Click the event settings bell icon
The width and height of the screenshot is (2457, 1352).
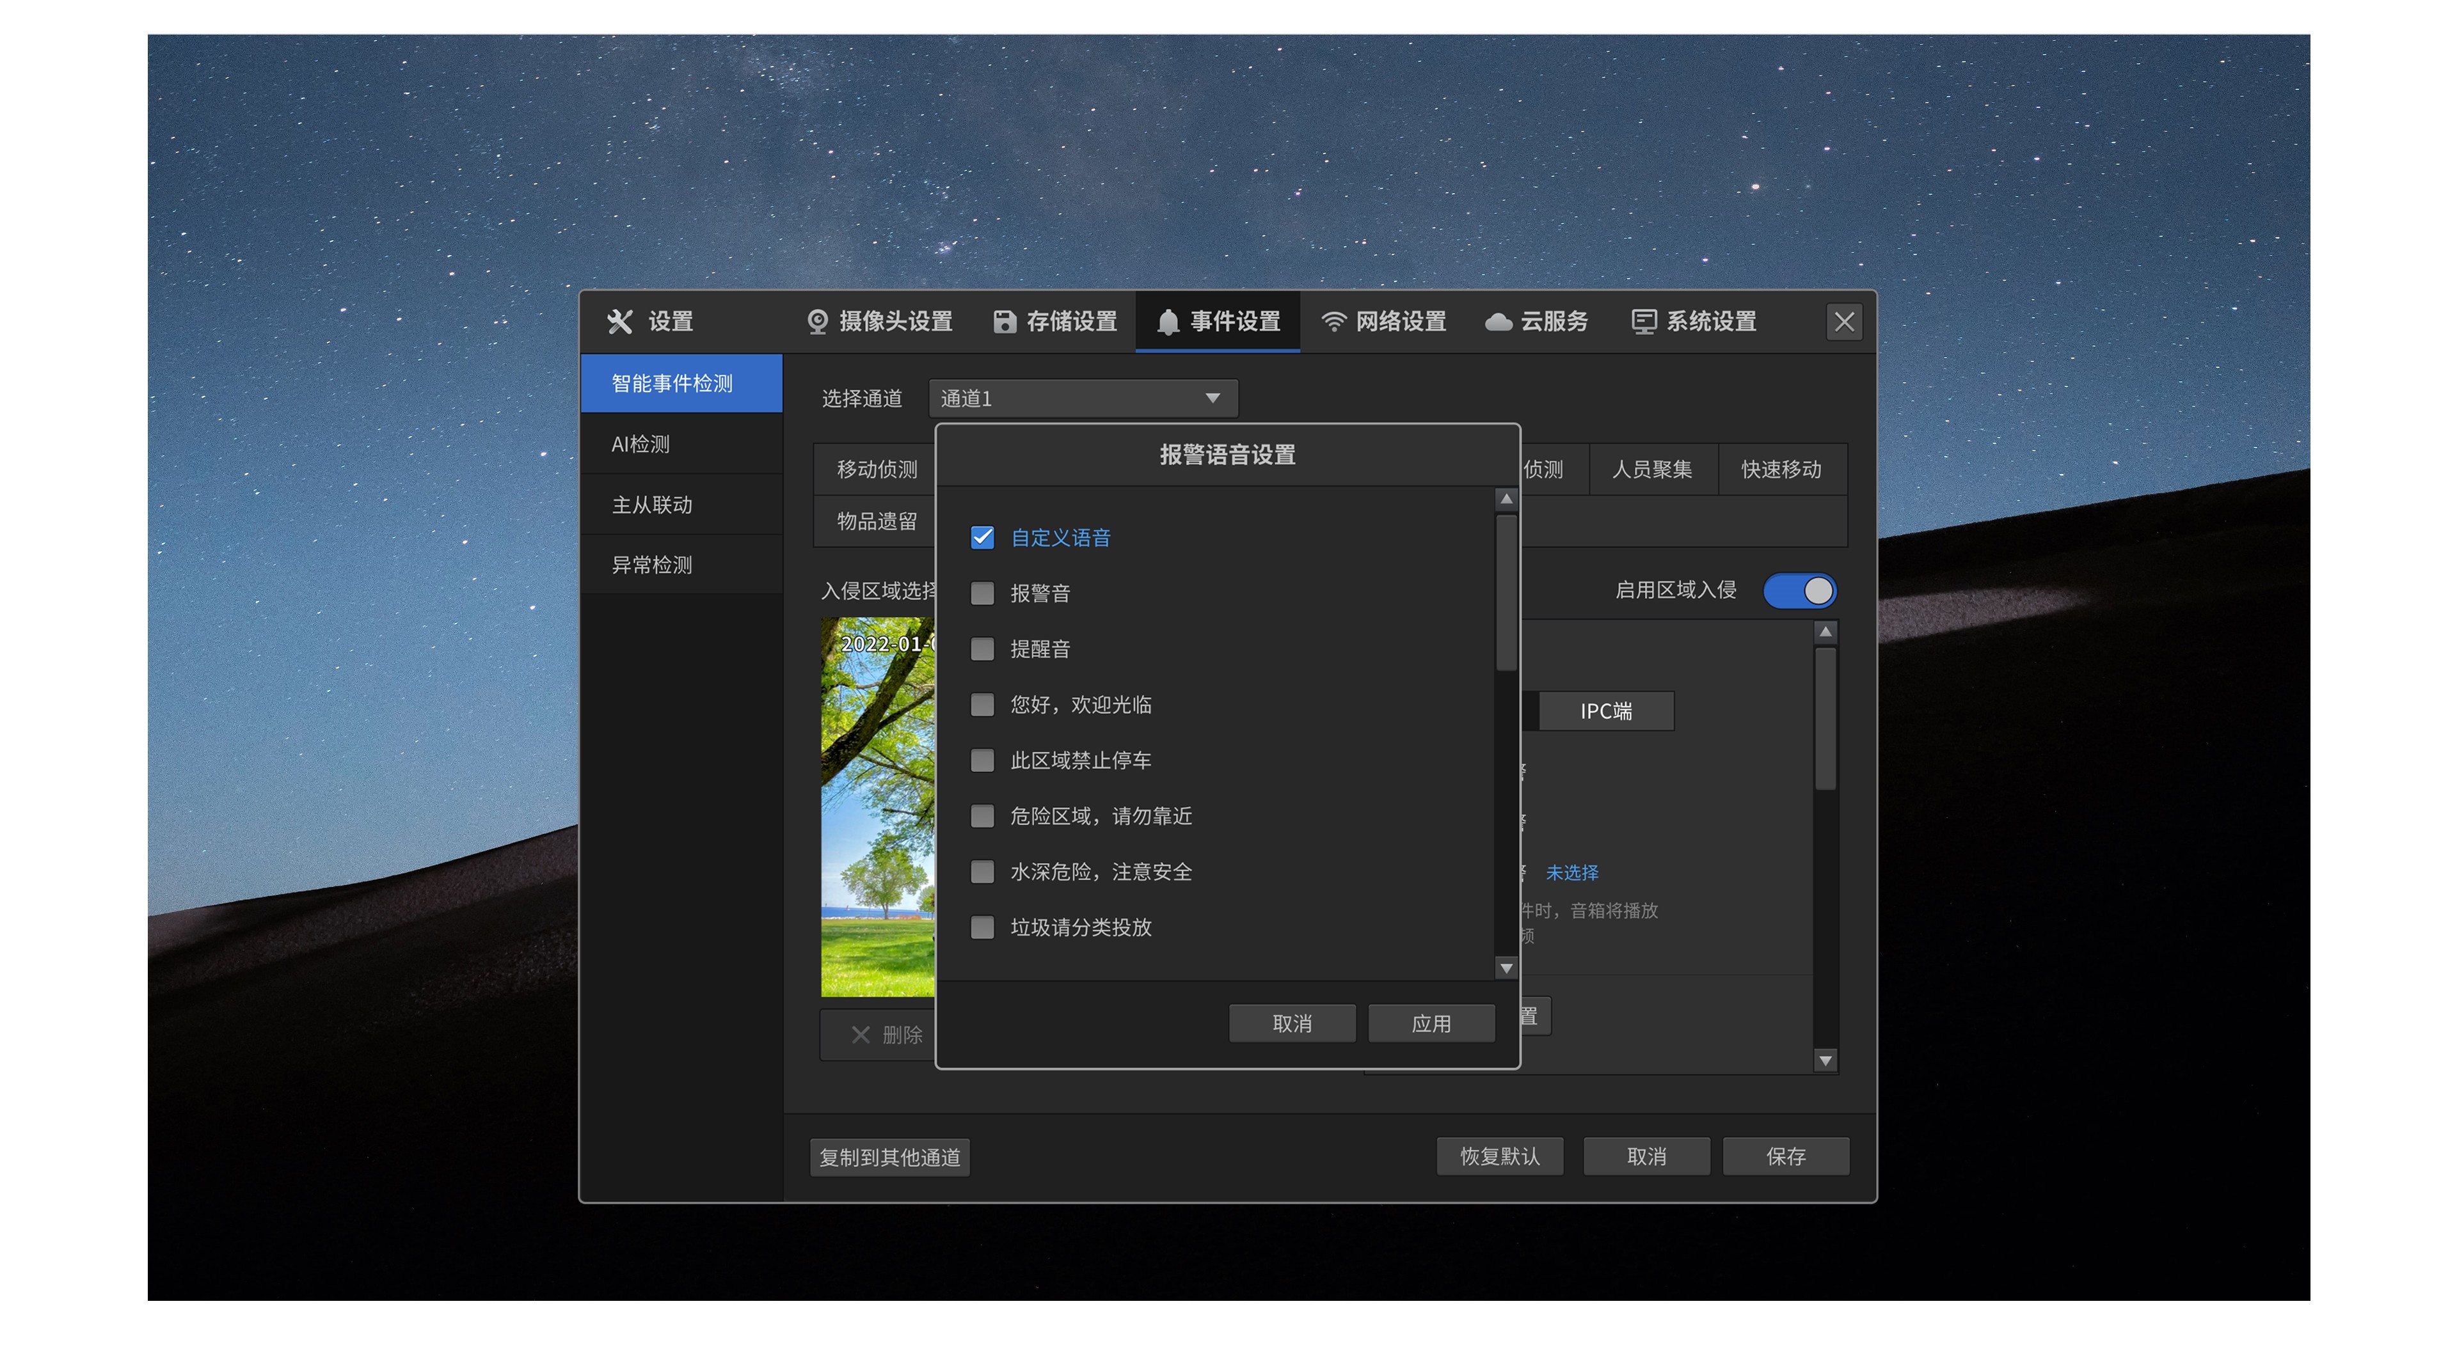[x=1168, y=322]
